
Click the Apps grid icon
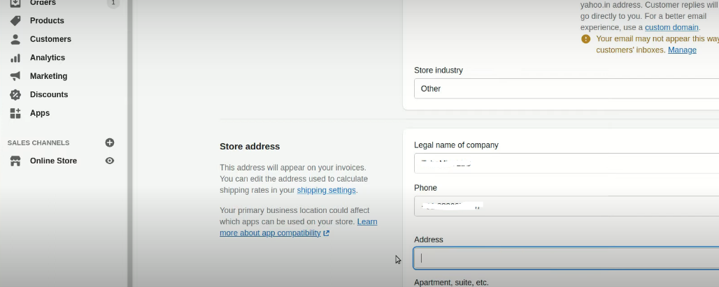click(15, 113)
